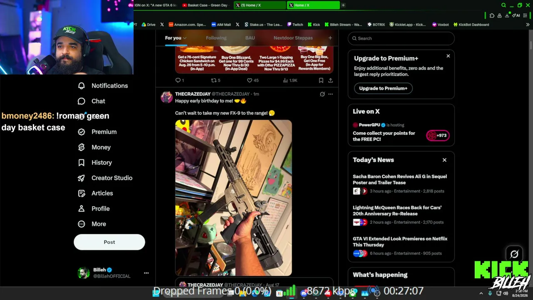533x300 pixels.
Task: Bookmark the promoted food deals post
Action: tap(321, 80)
